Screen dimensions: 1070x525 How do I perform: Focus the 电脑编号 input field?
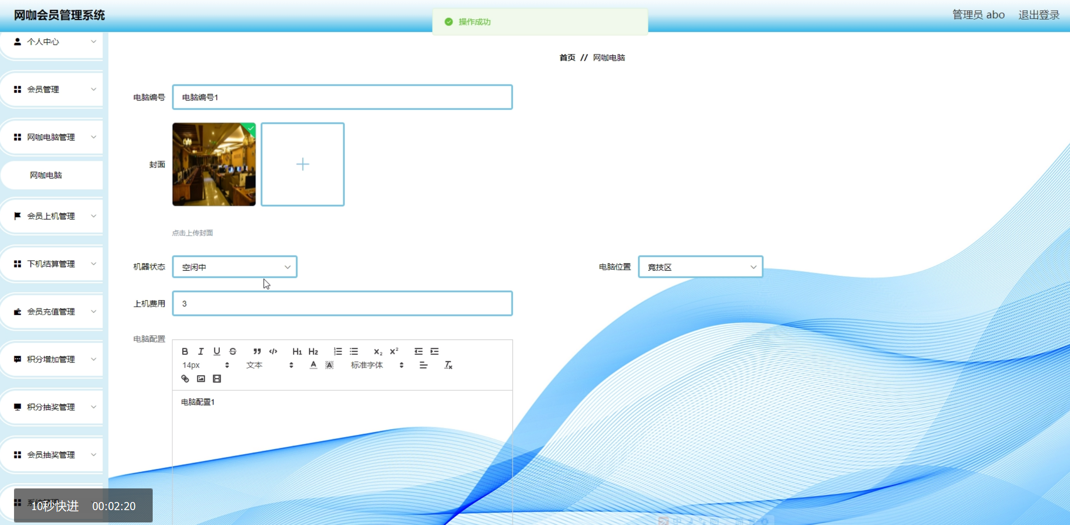pos(342,97)
